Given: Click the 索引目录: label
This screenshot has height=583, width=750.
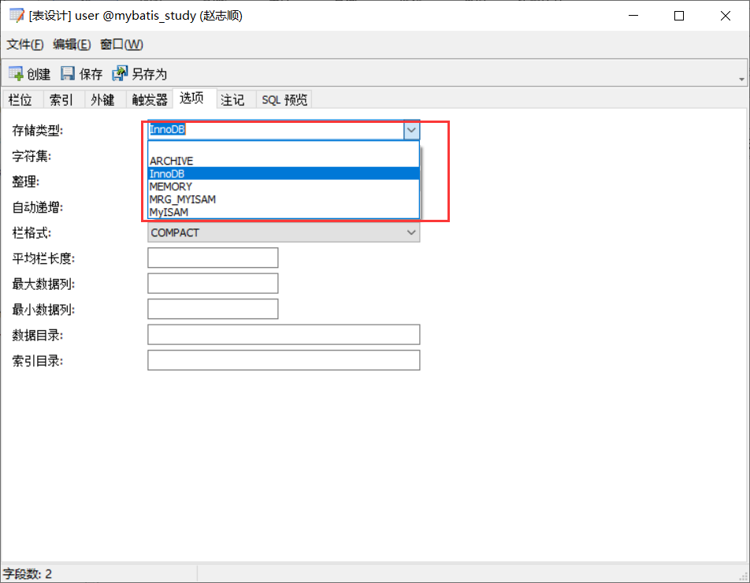Looking at the screenshot, I should 38,361.
